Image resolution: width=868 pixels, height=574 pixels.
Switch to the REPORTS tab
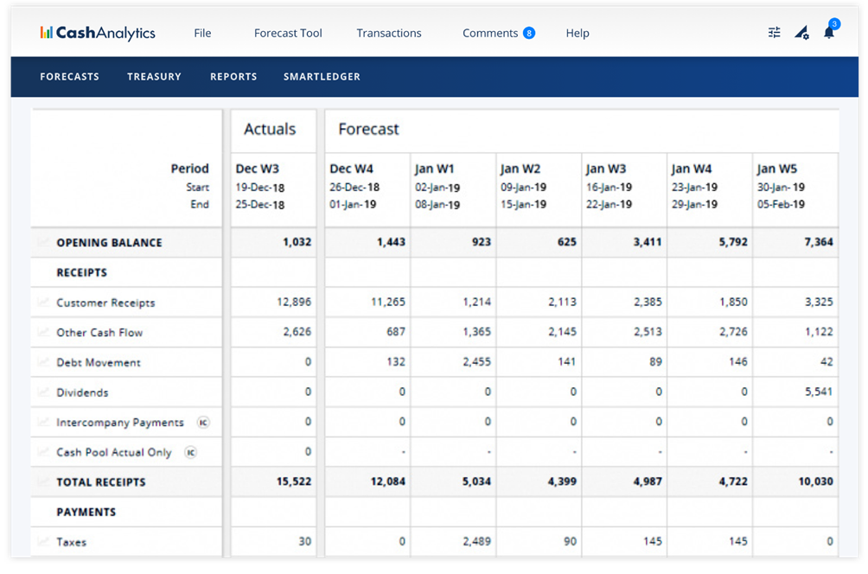pos(233,76)
